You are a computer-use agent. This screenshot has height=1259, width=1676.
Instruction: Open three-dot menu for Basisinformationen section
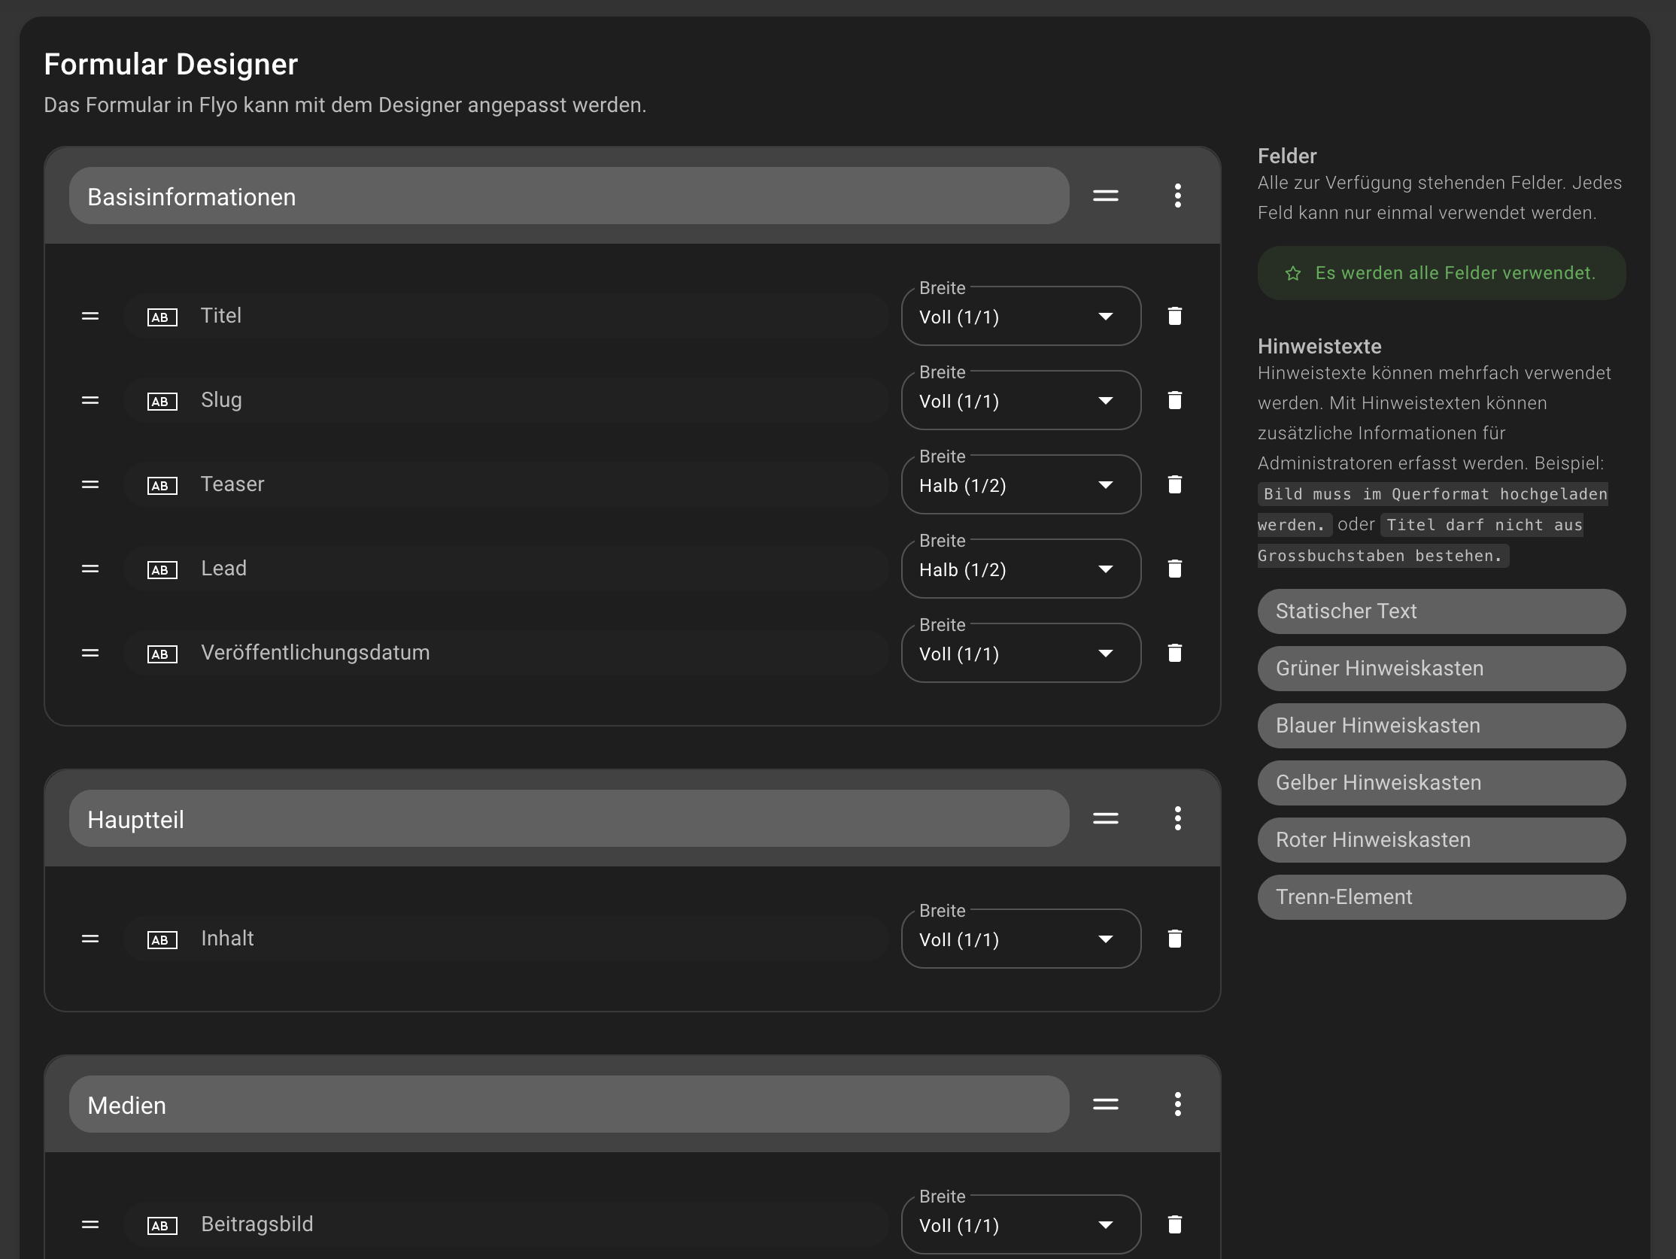pyautogui.click(x=1177, y=196)
